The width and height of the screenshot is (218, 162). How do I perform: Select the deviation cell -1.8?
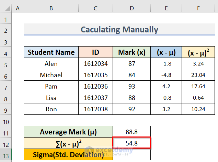coord(166,64)
